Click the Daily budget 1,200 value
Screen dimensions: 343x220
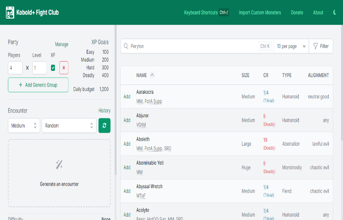[104, 89]
